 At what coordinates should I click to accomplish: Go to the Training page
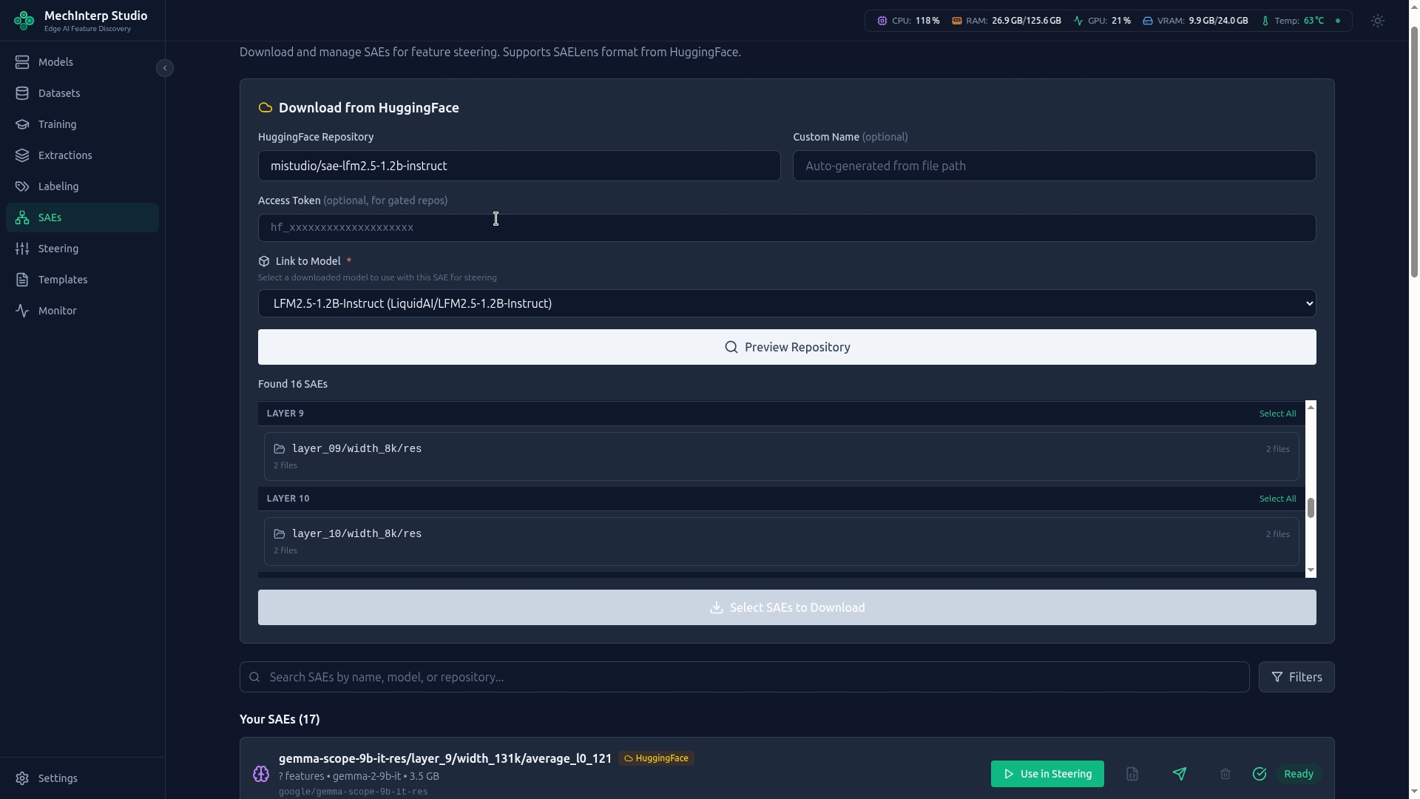82,124
